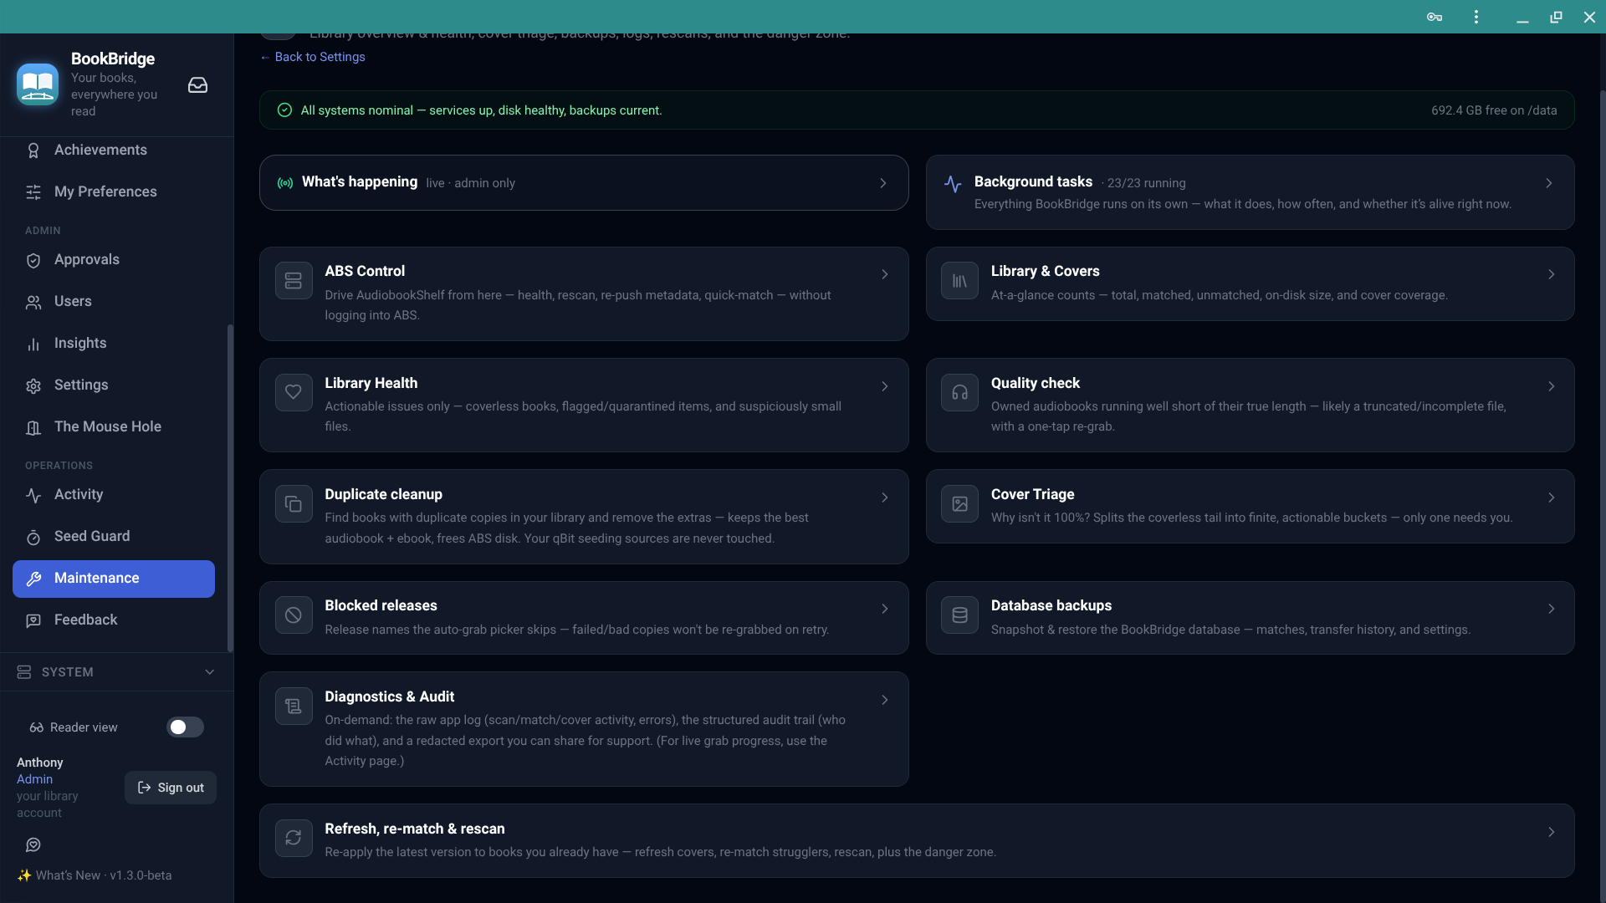Click the ABS Control server icon
The image size is (1606, 903).
294,280
